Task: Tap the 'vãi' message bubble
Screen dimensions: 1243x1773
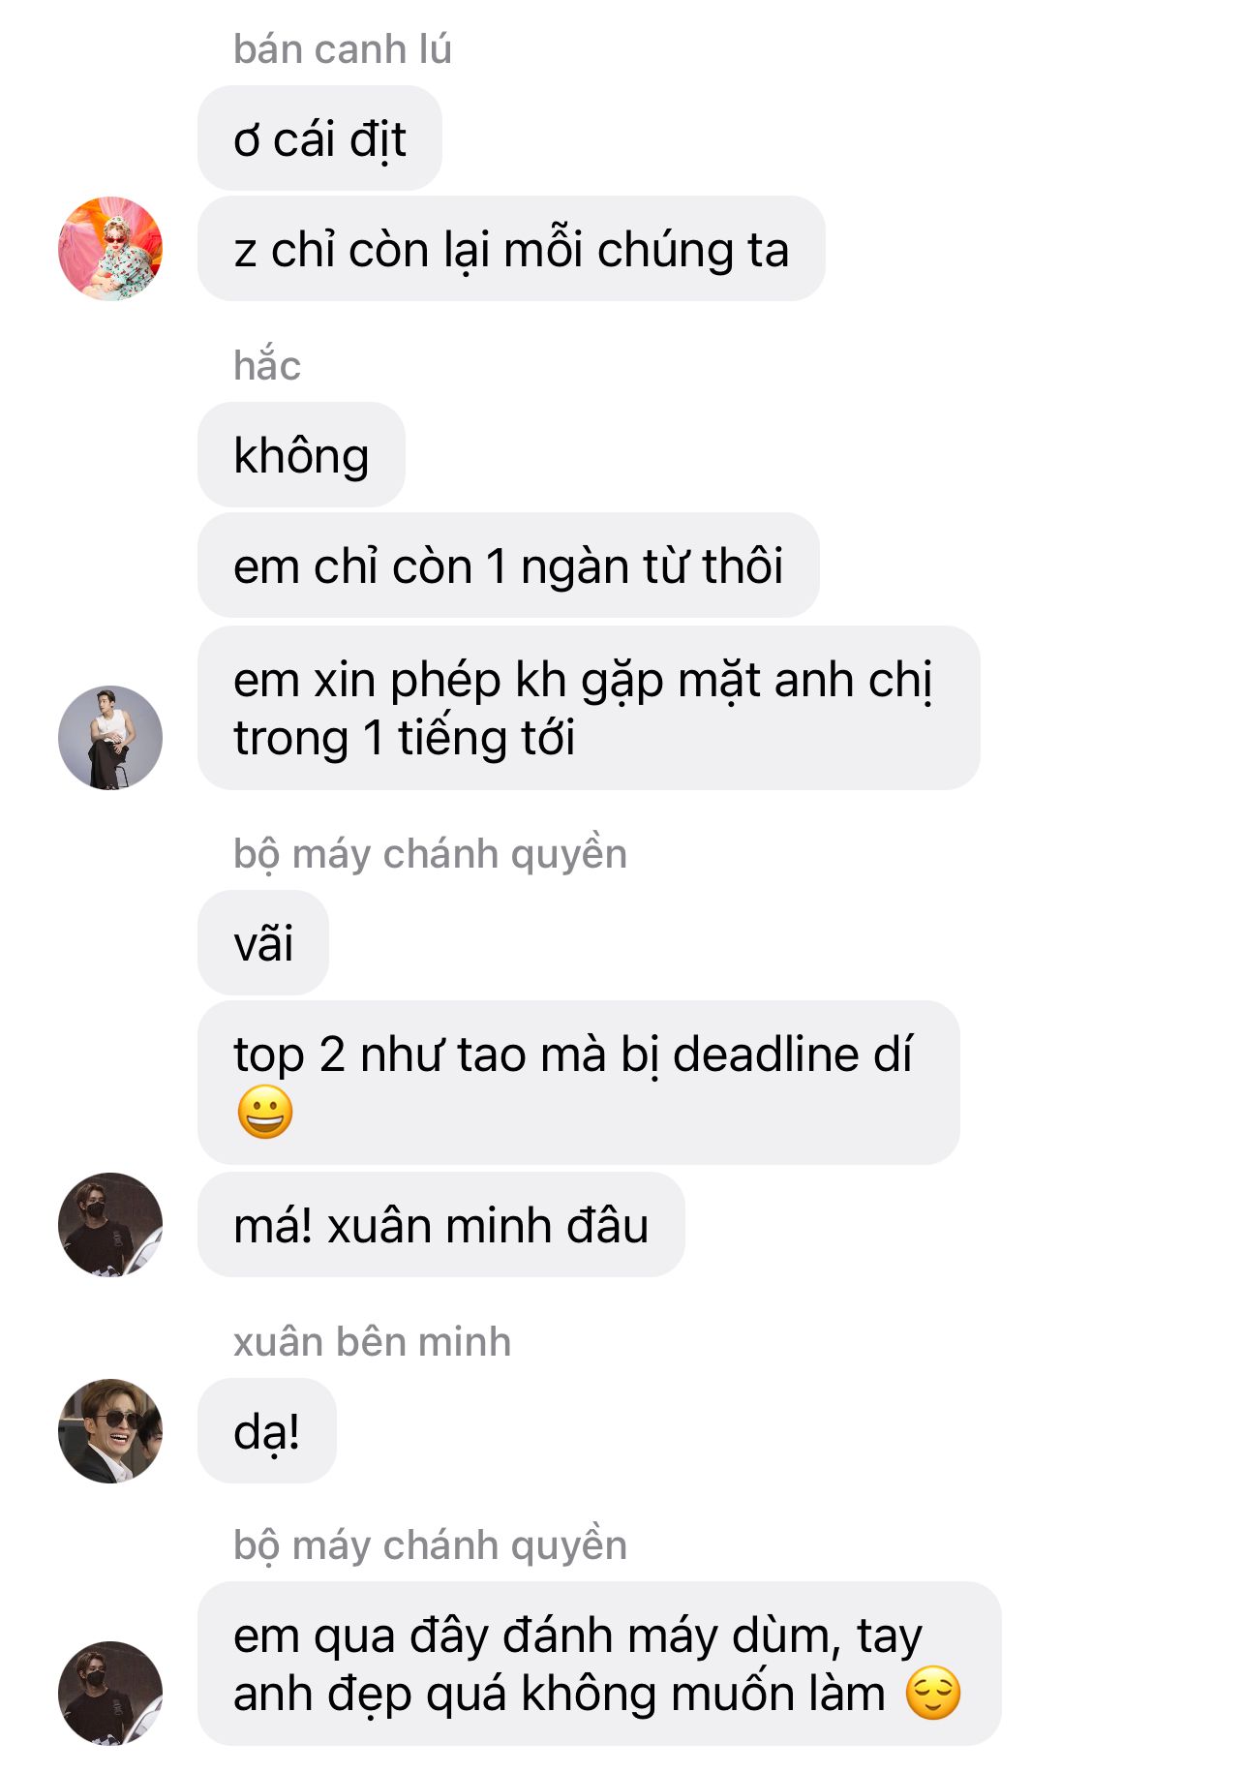Action: point(263,943)
